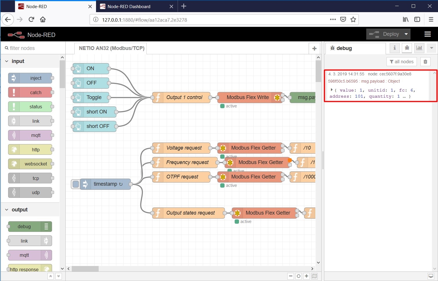Viewport: 438px width, 281px height.
Task: Select the OTPF request function node
Action: (181, 177)
